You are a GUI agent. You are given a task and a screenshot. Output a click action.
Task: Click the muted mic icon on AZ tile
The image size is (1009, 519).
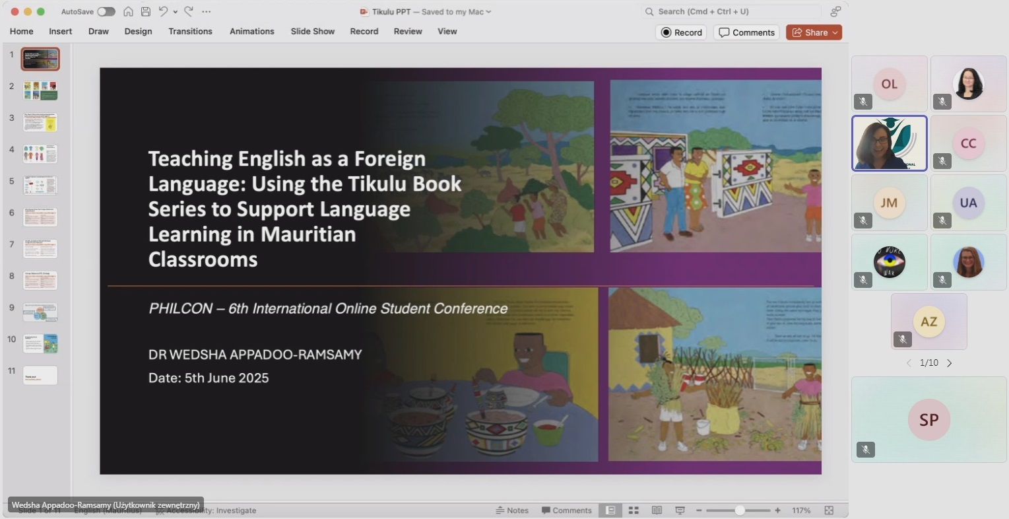pos(903,339)
